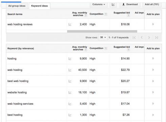The width and height of the screenshot is (166, 122).
Task: Switch to Ad group ideas tab
Action: (x=17, y=6)
